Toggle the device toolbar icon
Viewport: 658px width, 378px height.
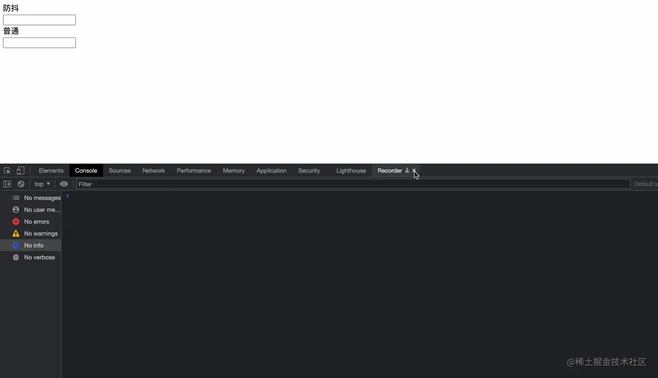click(20, 170)
